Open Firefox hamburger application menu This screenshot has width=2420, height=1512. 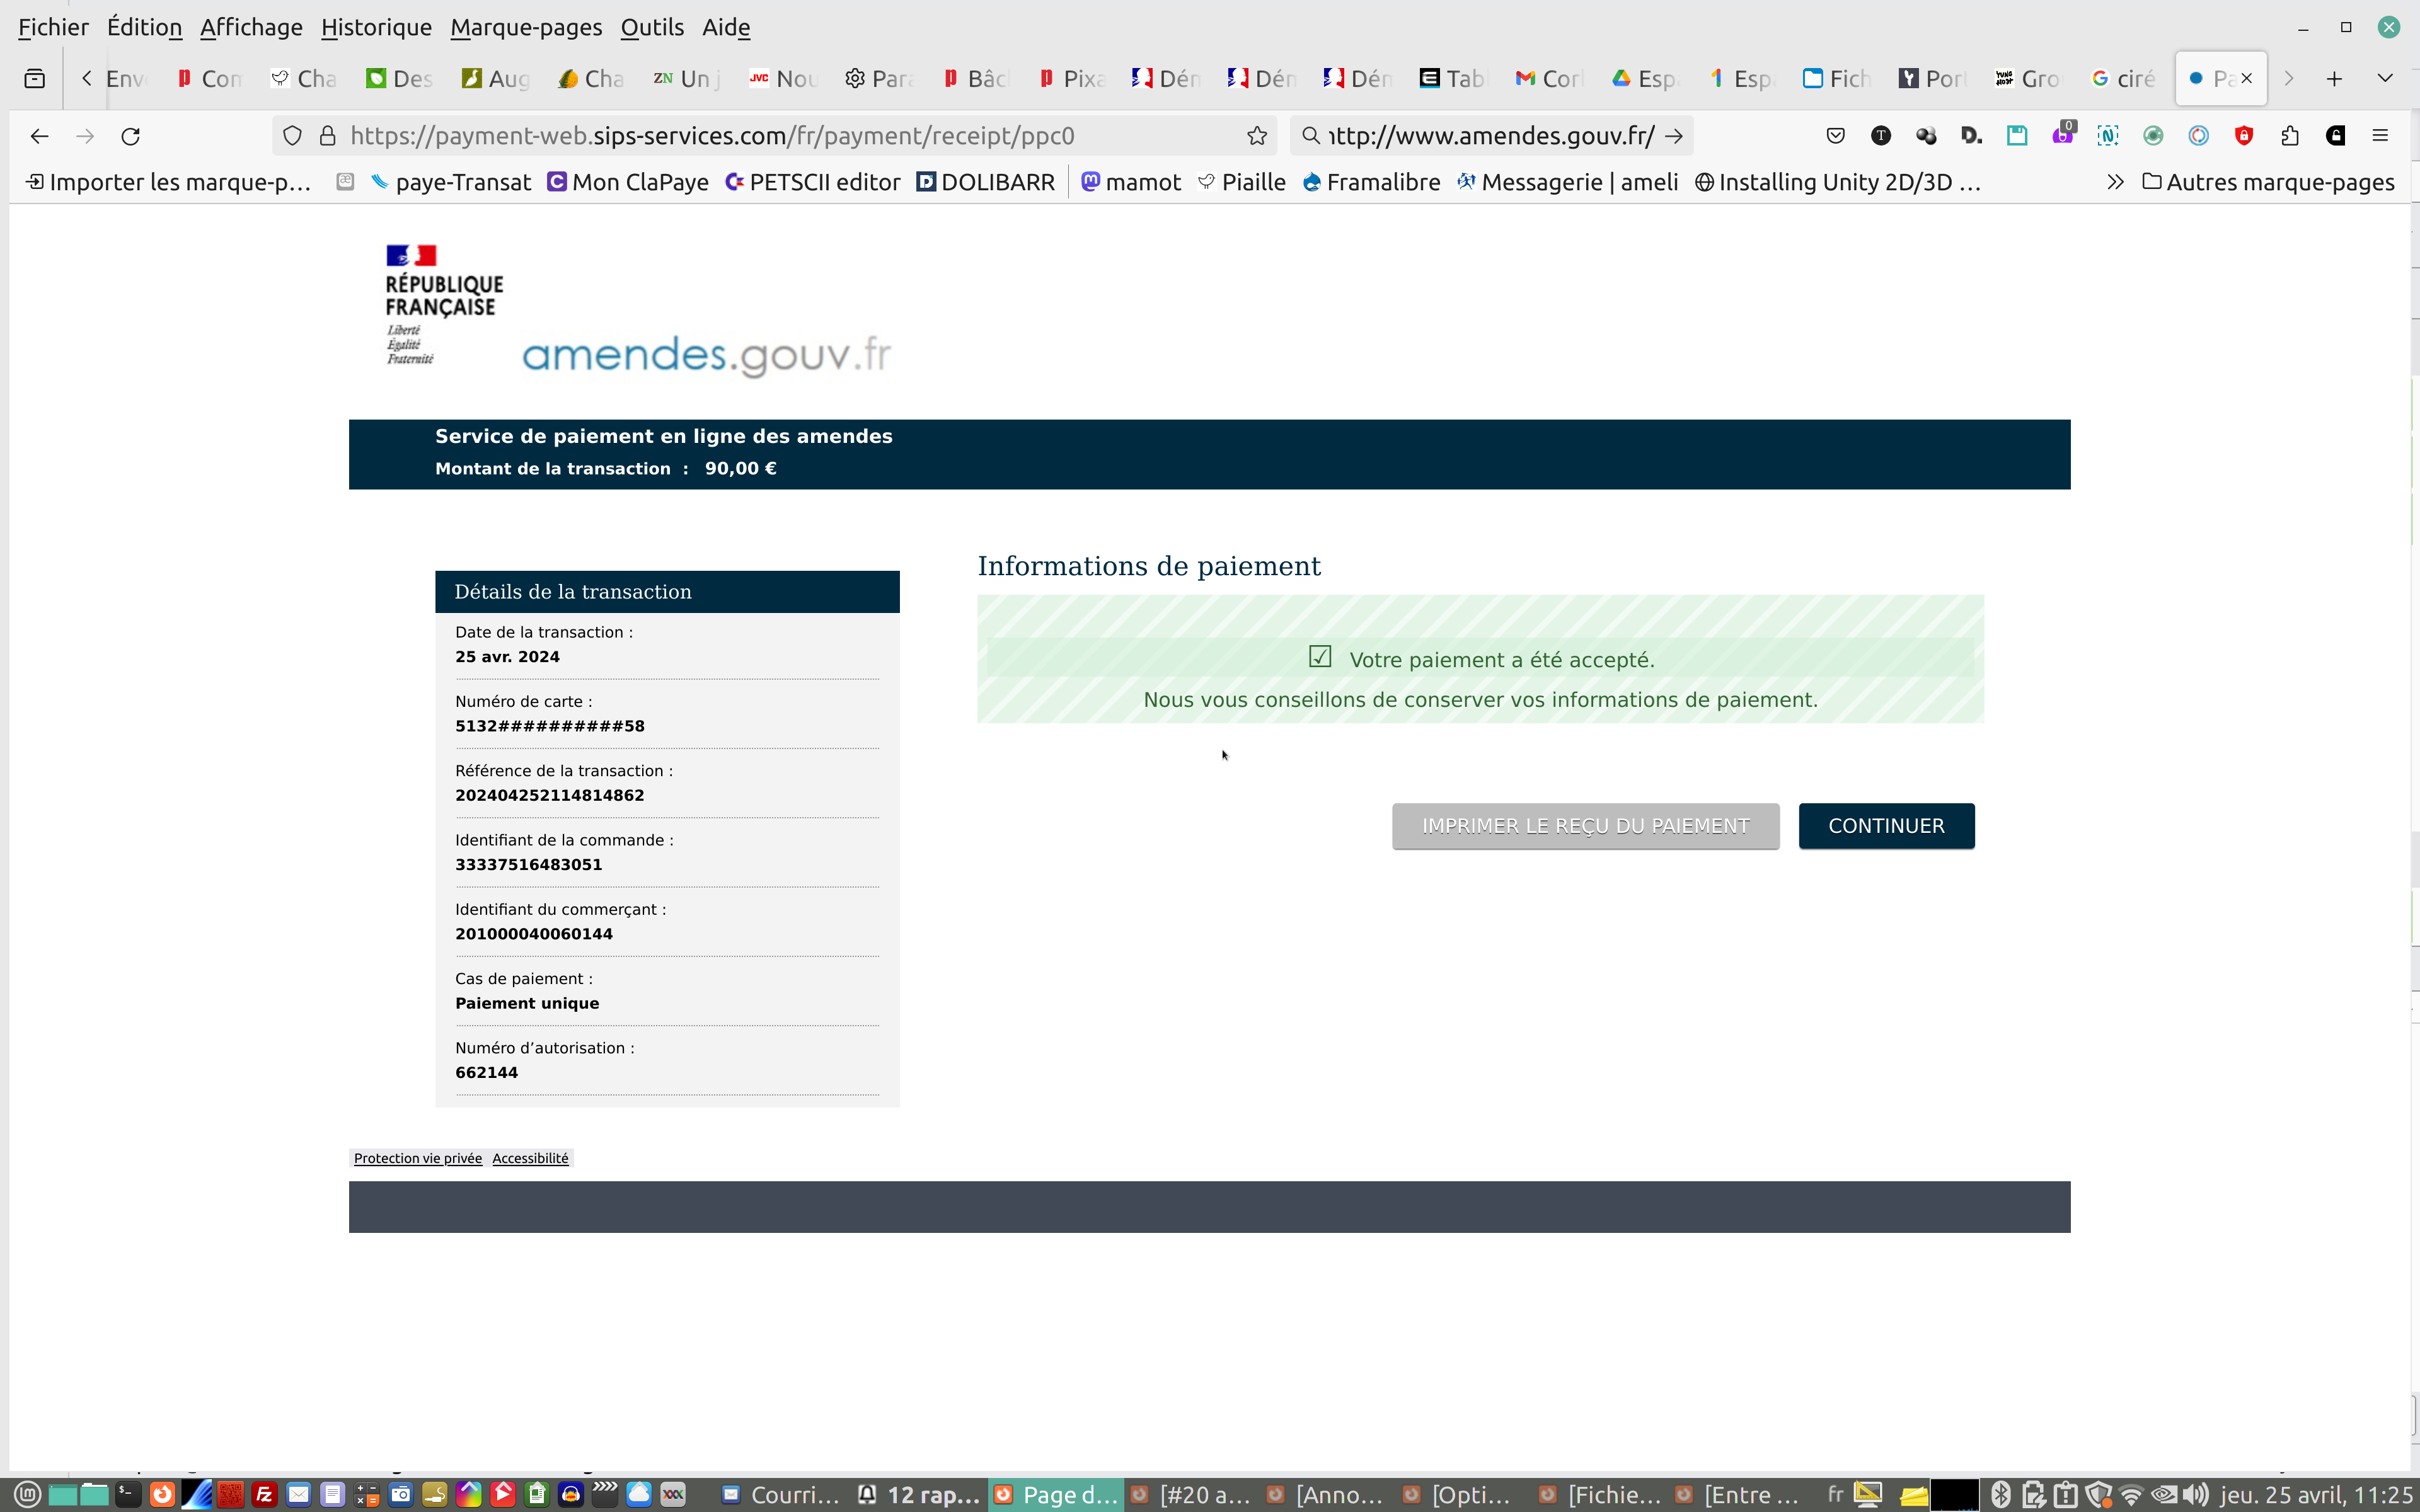coord(2380,136)
